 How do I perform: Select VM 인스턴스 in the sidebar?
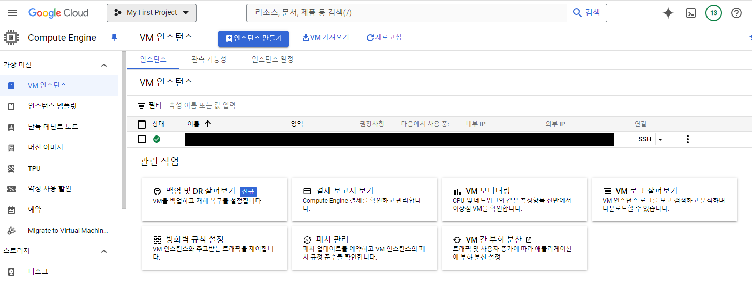(59, 86)
